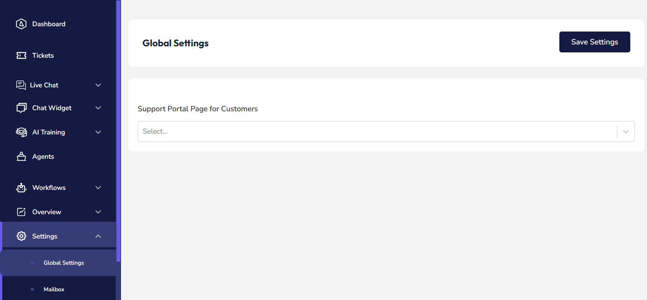Click the Workflows bot icon
Viewport: 647px width, 300px height.
pyautogui.click(x=21, y=188)
